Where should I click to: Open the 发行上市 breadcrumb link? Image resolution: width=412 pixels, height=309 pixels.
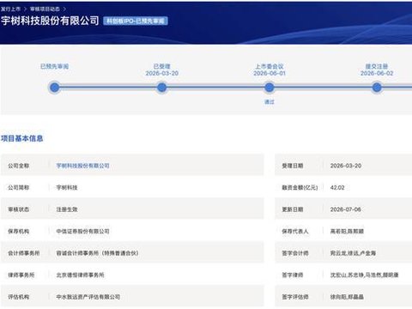tap(10, 9)
